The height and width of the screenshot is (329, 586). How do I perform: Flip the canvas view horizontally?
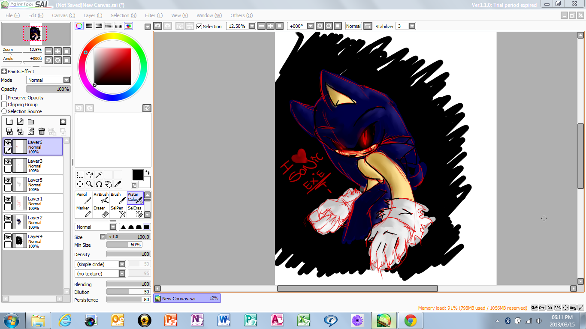368,26
